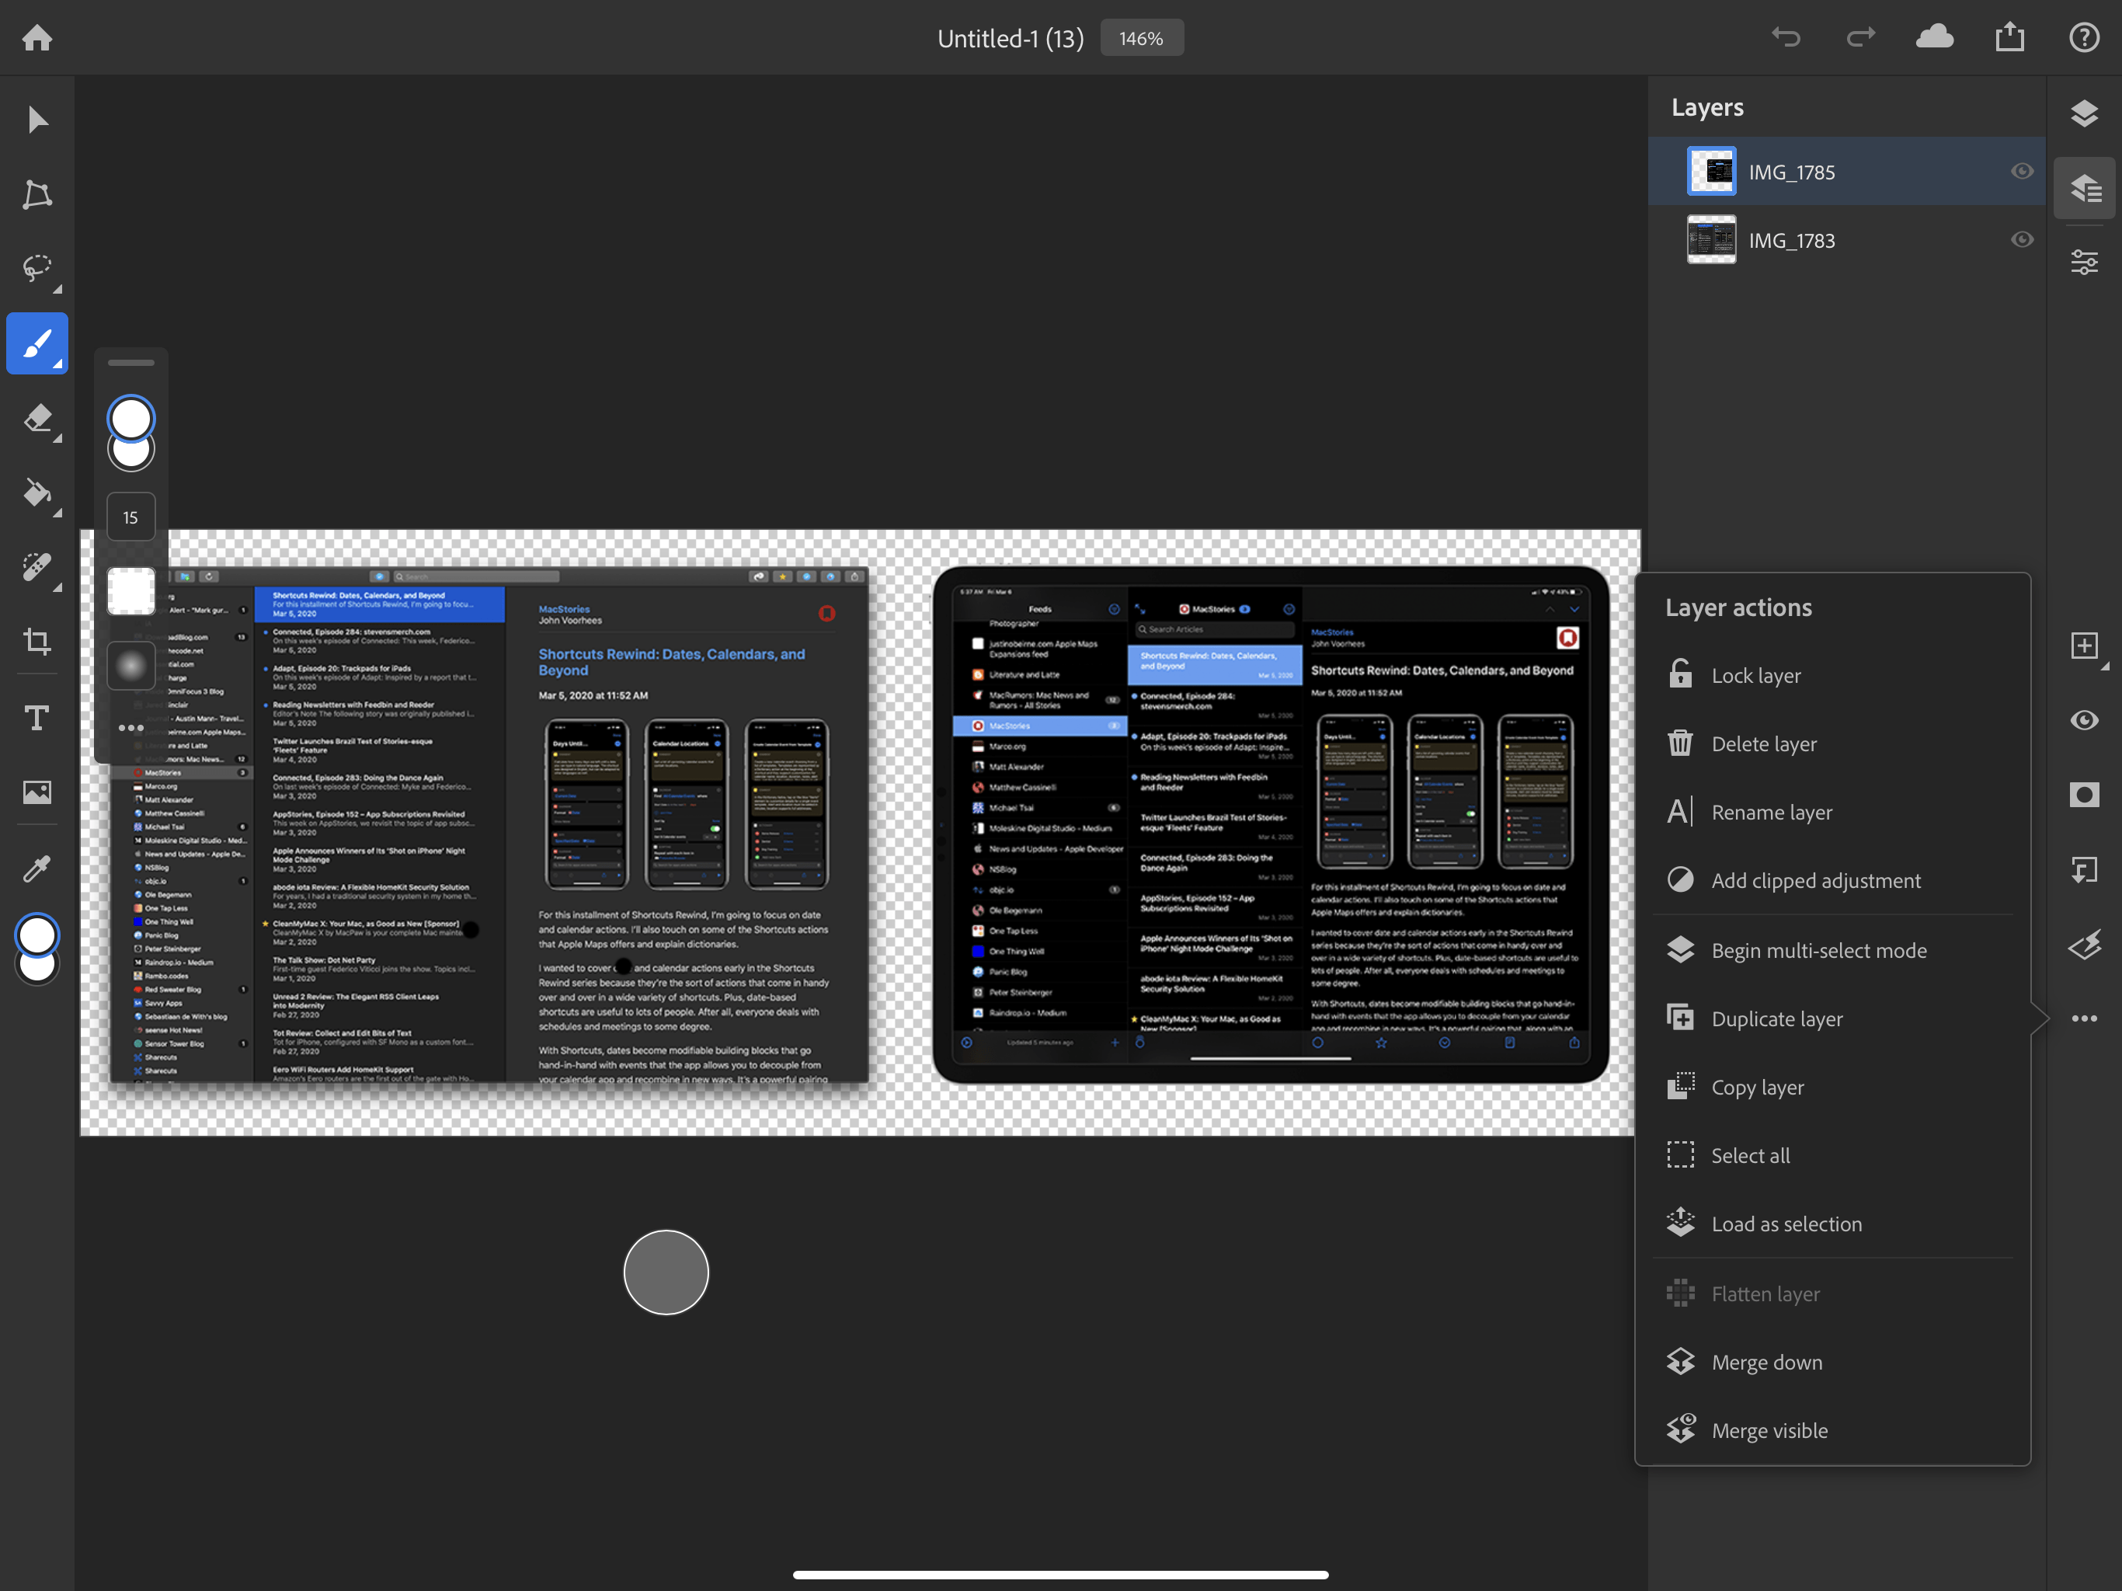The height and width of the screenshot is (1591, 2122).
Task: Open the brush hardness preview
Action: pos(130,665)
